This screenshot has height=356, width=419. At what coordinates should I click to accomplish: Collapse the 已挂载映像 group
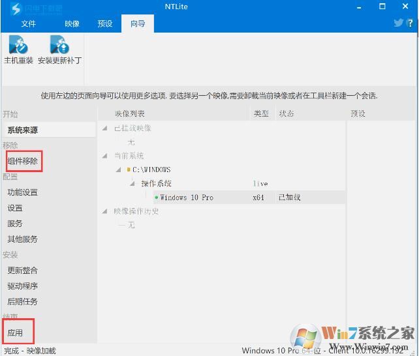(x=104, y=128)
